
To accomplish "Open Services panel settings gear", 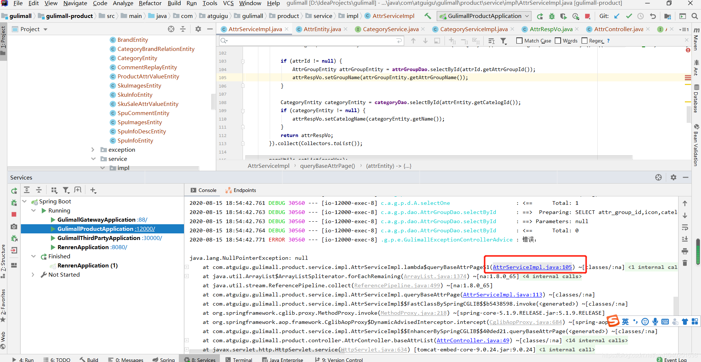I will [674, 177].
